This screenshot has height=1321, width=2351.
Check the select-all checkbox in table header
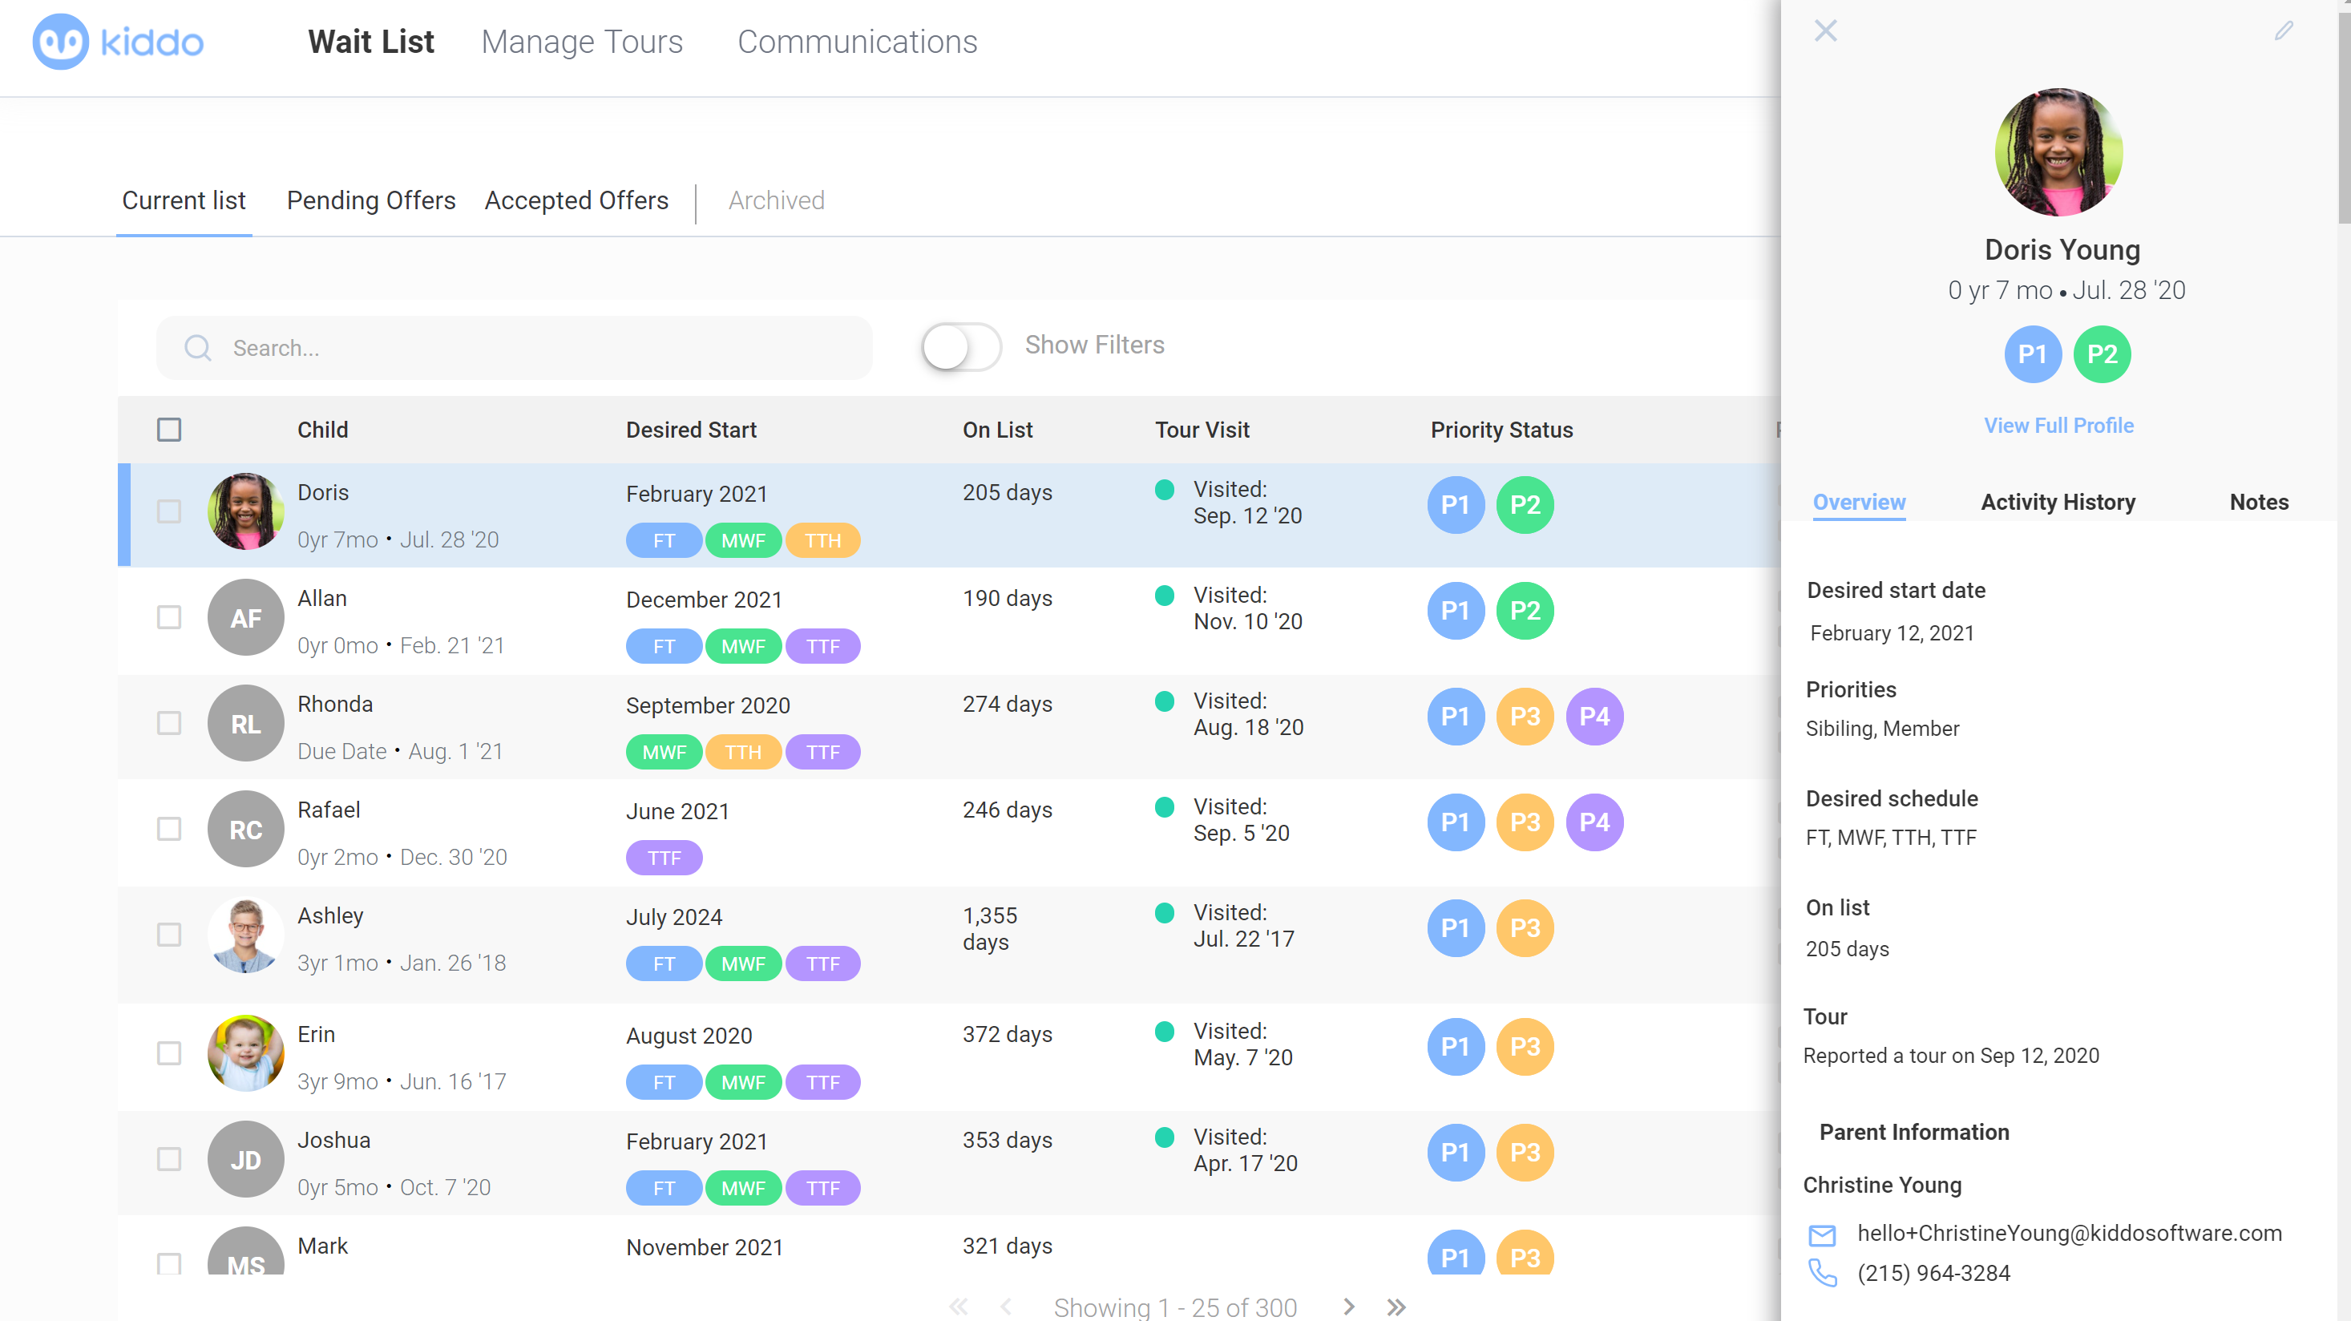point(169,430)
